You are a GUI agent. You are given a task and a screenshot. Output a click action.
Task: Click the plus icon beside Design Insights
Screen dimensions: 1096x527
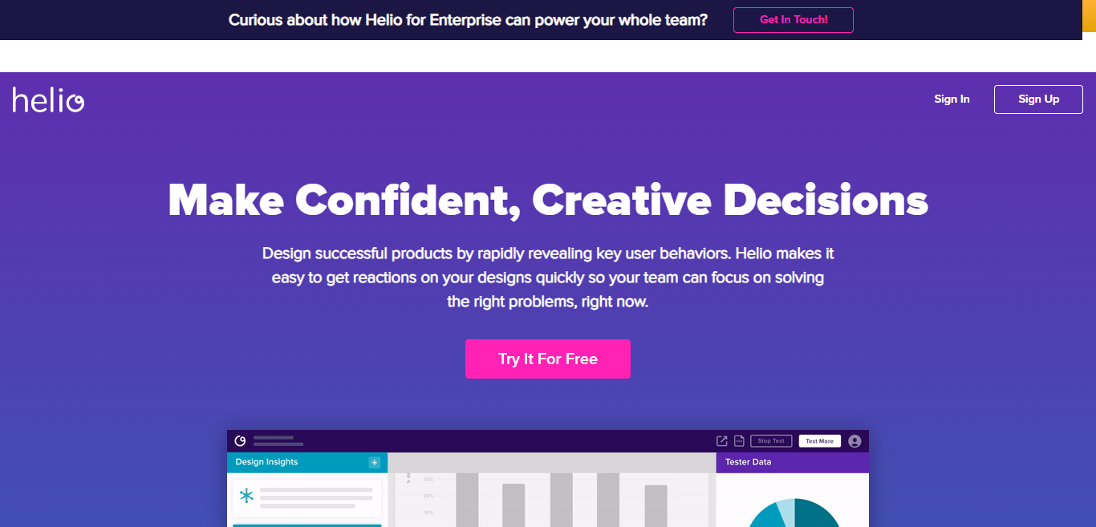click(x=374, y=462)
